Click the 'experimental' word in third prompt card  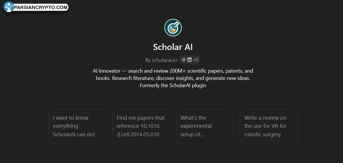(196, 126)
